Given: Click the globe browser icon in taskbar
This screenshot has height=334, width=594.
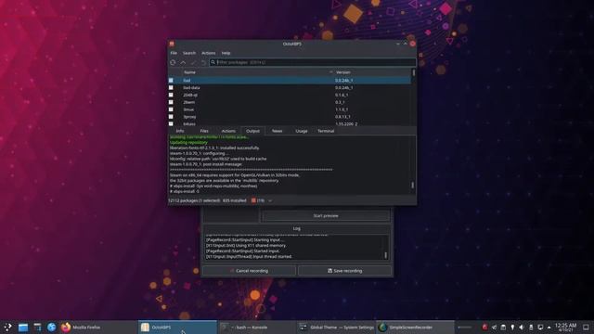Looking at the screenshot, I should 52,328.
